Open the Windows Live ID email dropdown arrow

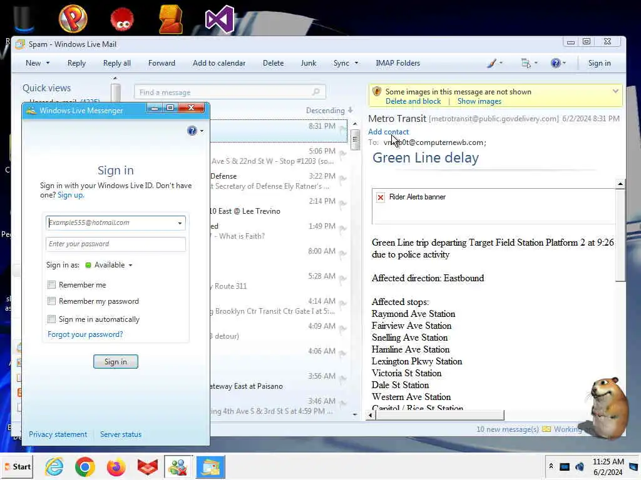click(180, 223)
